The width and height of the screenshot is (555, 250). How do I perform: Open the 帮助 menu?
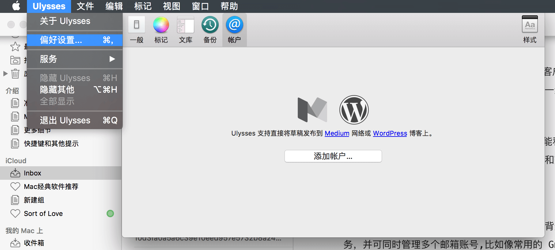229,6
